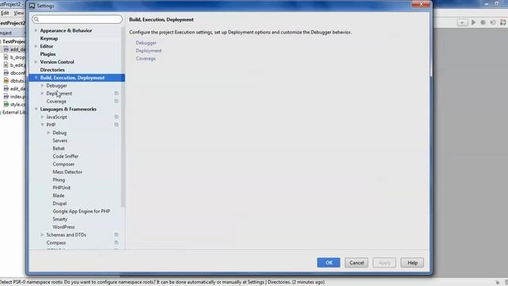Select External Libraries in project tree

[x=13, y=112]
